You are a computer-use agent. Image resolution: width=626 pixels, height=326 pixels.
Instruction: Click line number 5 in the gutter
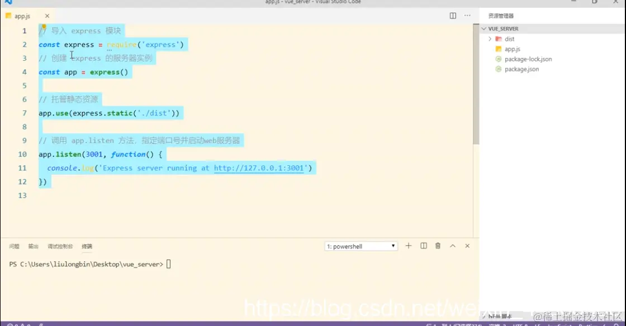(25, 85)
